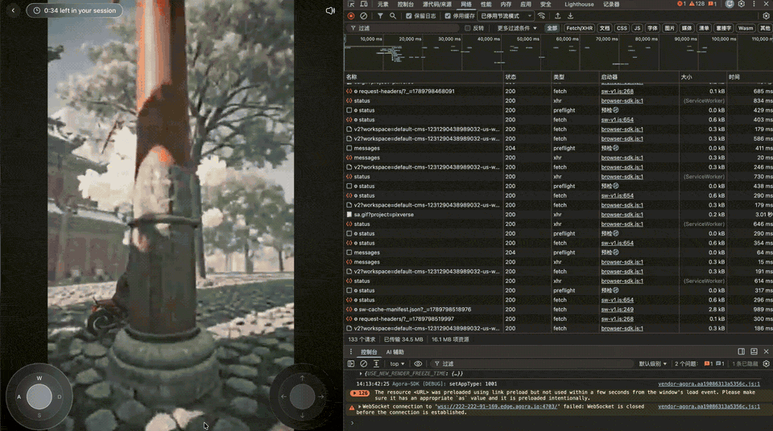Open console settings gear
The width and height of the screenshot is (773, 431).
pos(766,363)
